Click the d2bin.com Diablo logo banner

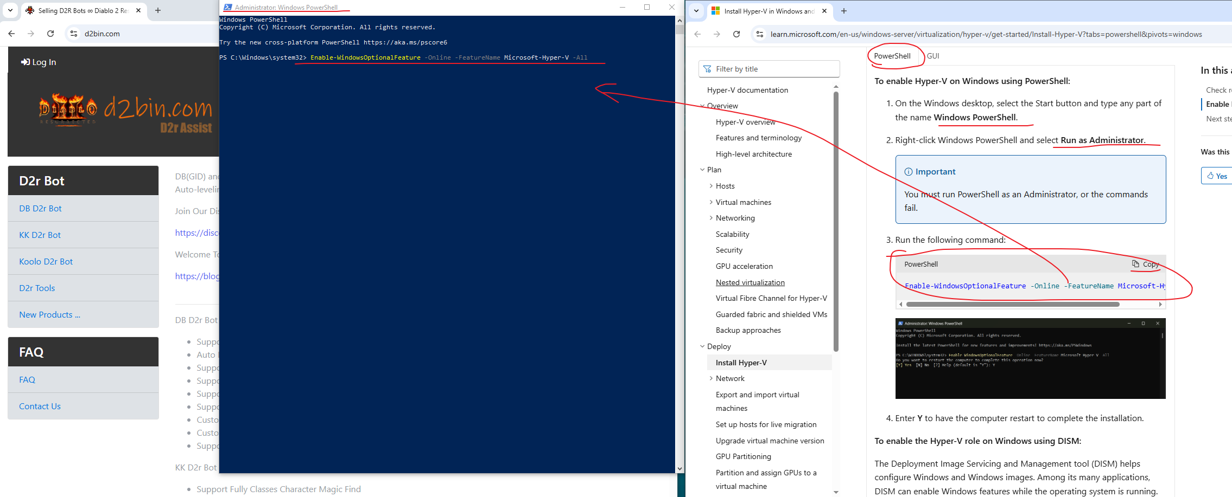tap(125, 113)
